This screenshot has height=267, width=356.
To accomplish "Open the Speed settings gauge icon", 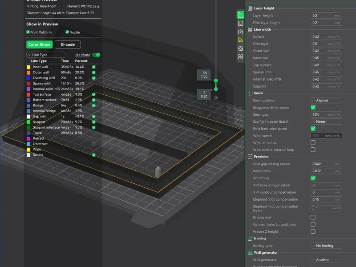I will pyautogui.click(x=240, y=32).
